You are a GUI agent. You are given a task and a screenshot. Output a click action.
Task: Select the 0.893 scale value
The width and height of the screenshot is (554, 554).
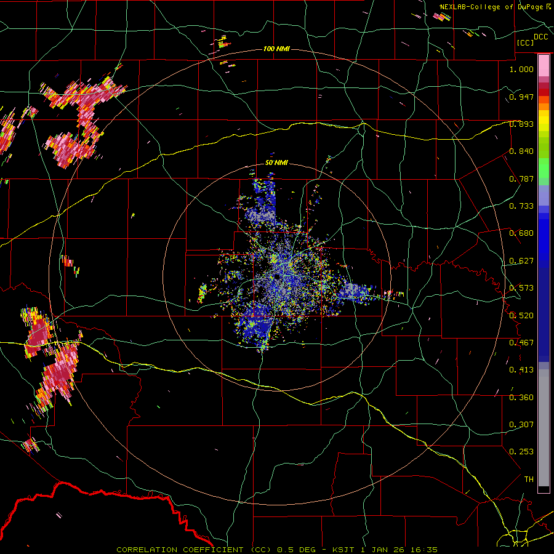click(x=521, y=124)
